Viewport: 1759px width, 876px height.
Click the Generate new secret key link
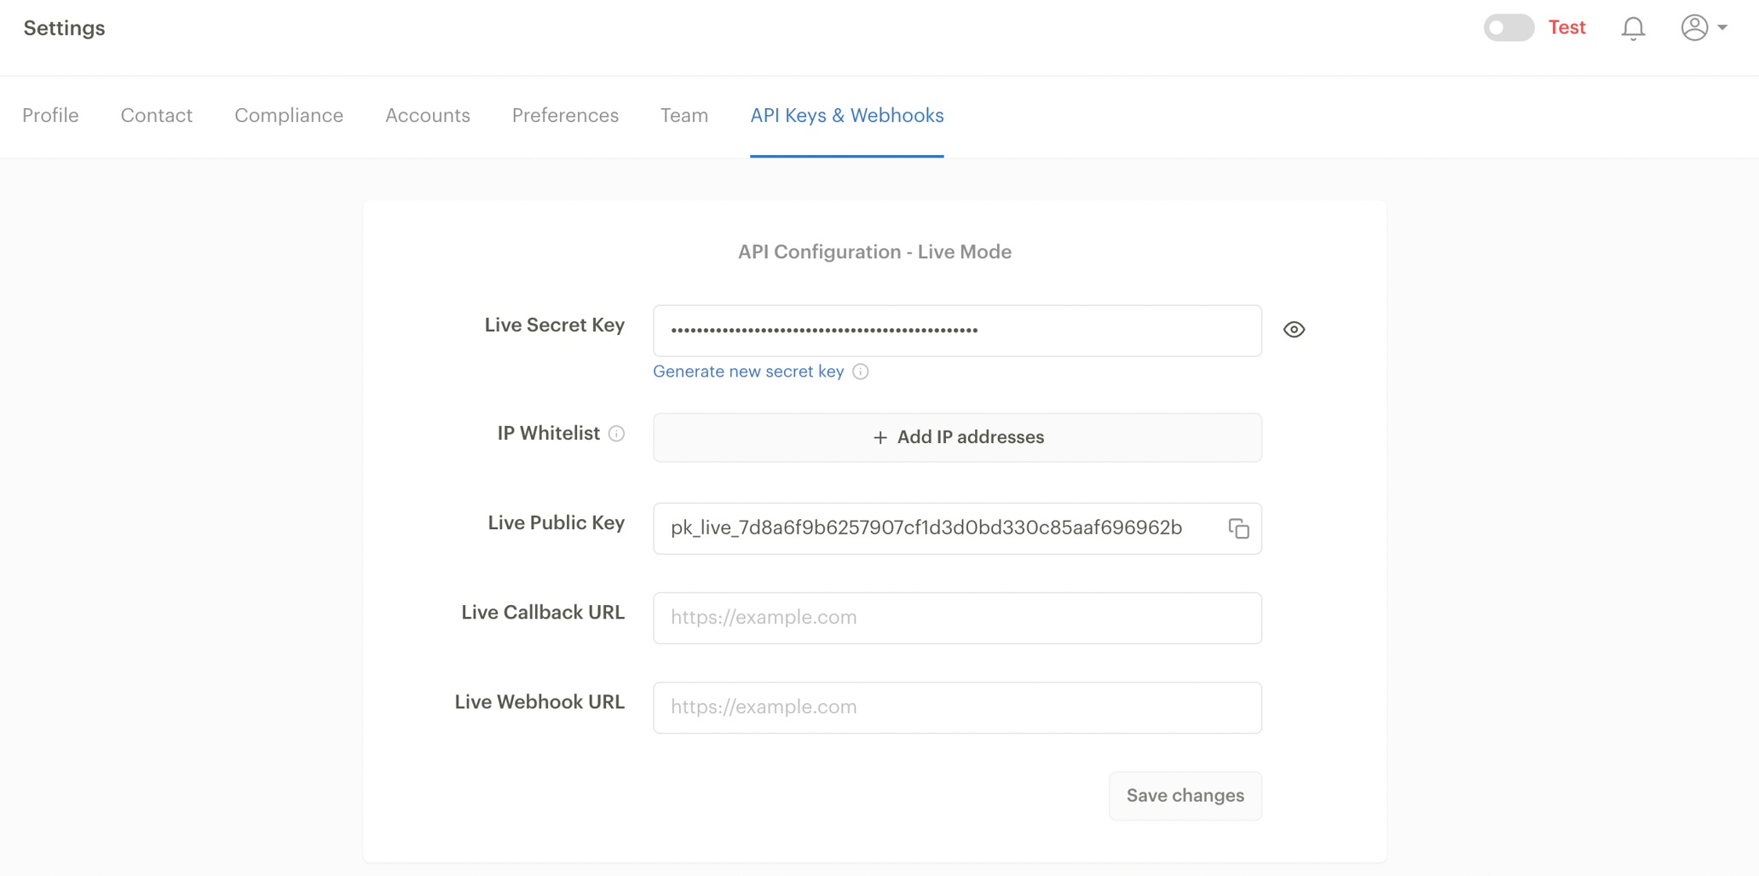[x=747, y=372]
